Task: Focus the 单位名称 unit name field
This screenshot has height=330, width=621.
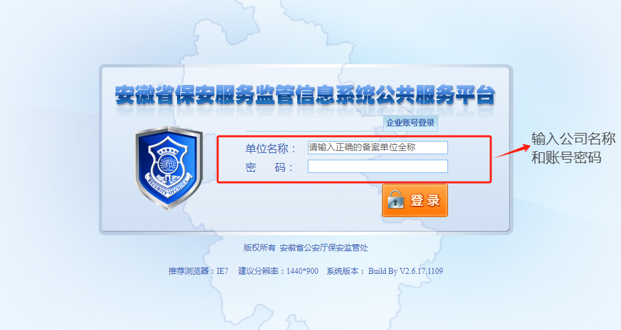Action: [378, 148]
